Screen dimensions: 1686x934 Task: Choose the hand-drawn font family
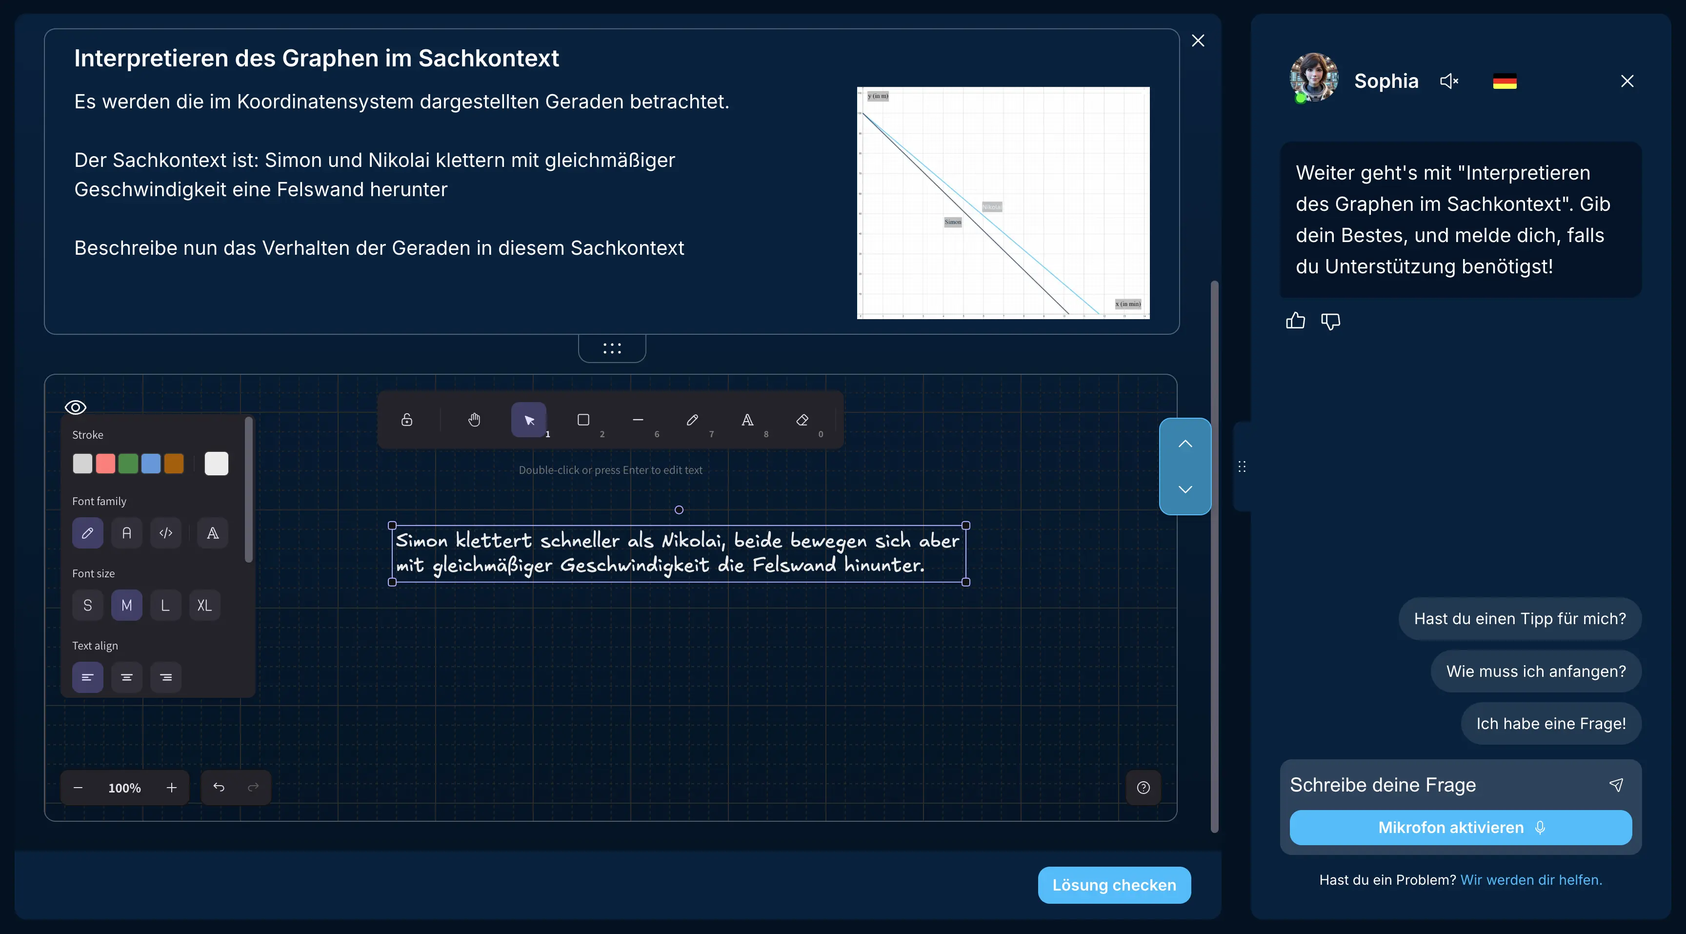coord(88,533)
